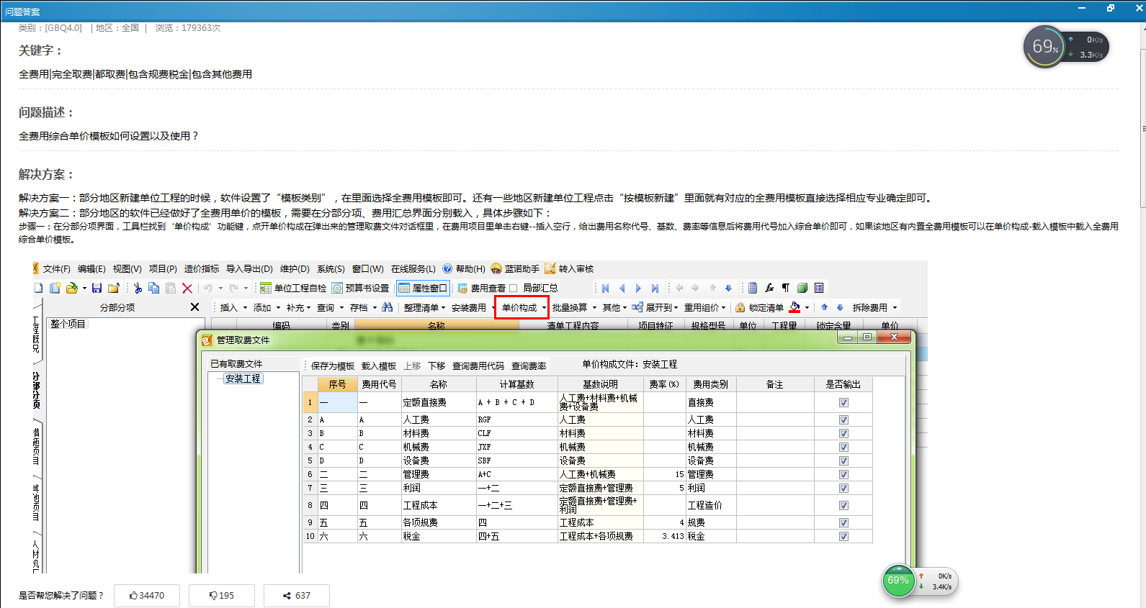Image resolution: width=1146 pixels, height=608 pixels.
Task: Uncheck 是否输出 for 材料费 row
Action: pyautogui.click(x=843, y=433)
